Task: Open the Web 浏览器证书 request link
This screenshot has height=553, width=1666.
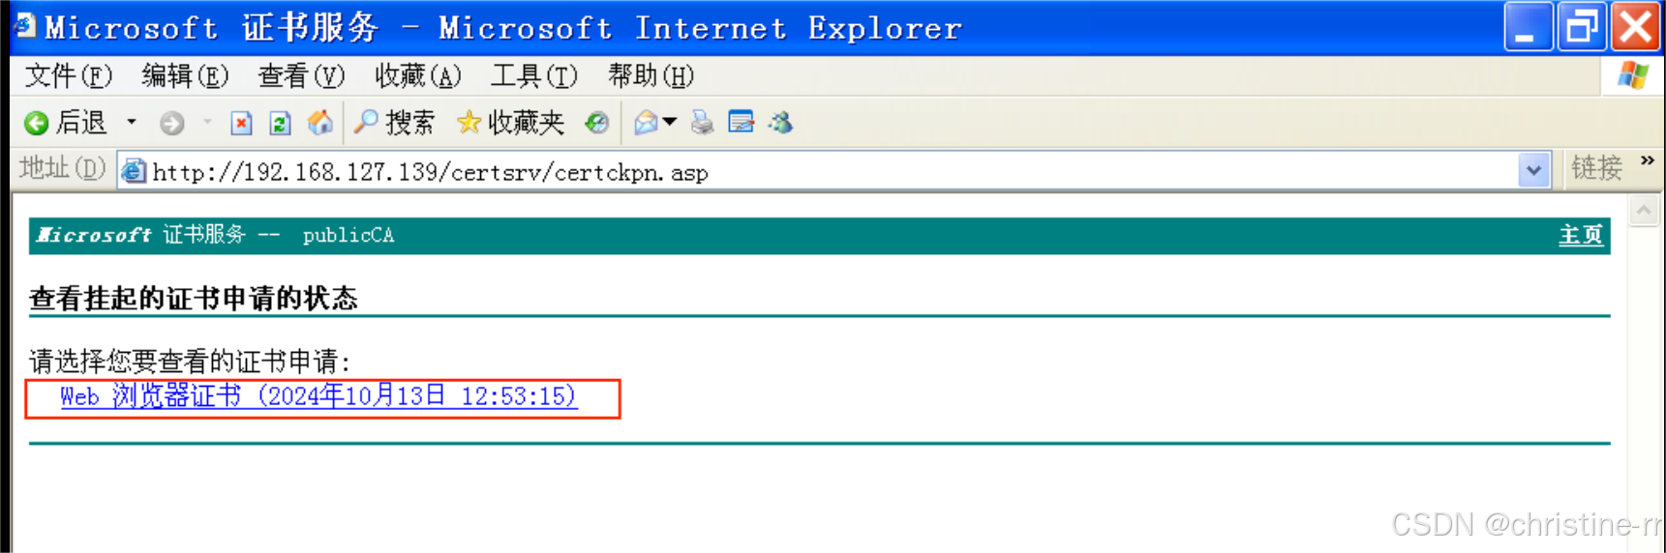Action: pyautogui.click(x=318, y=396)
